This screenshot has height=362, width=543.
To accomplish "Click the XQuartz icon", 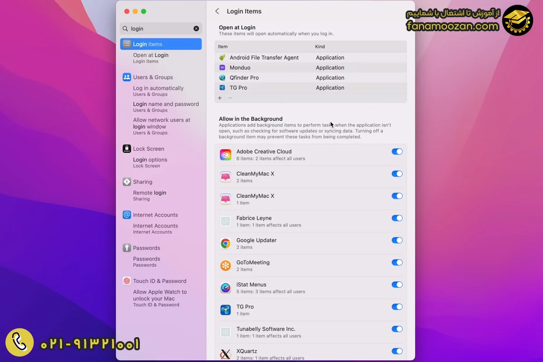I will pyautogui.click(x=225, y=354).
